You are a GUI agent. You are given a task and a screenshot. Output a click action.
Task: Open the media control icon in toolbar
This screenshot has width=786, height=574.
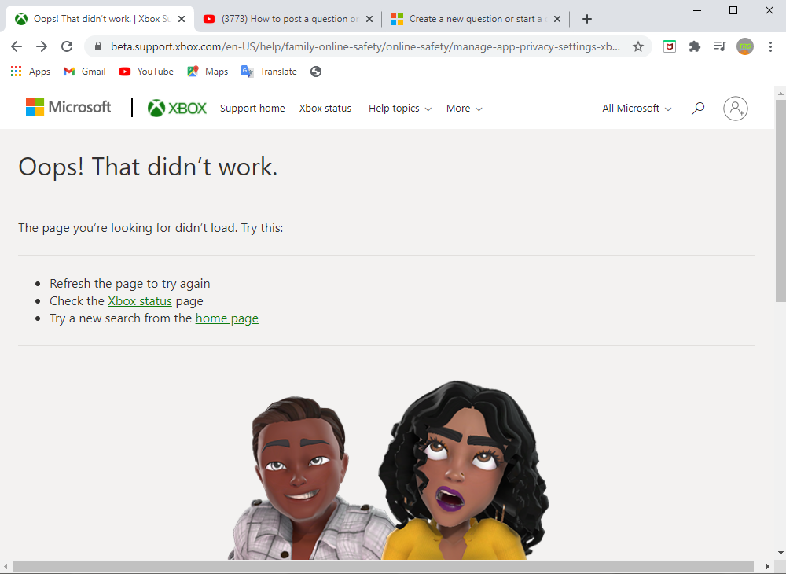pyautogui.click(x=719, y=46)
